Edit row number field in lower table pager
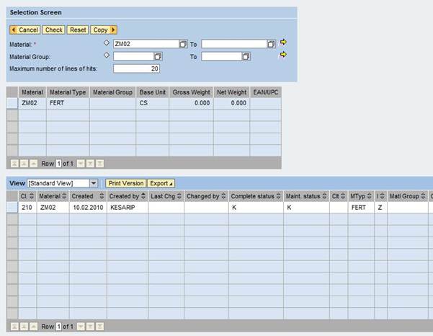 pyautogui.click(x=58, y=327)
